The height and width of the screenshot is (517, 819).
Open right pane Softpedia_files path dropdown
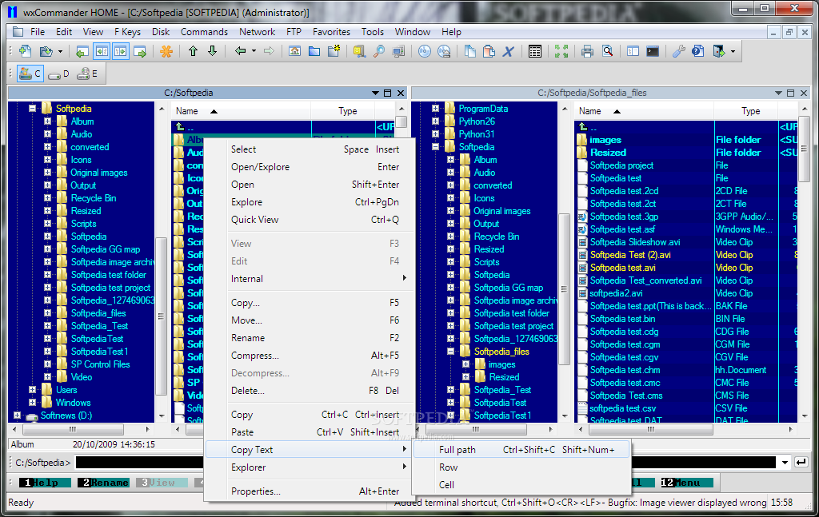(778, 93)
